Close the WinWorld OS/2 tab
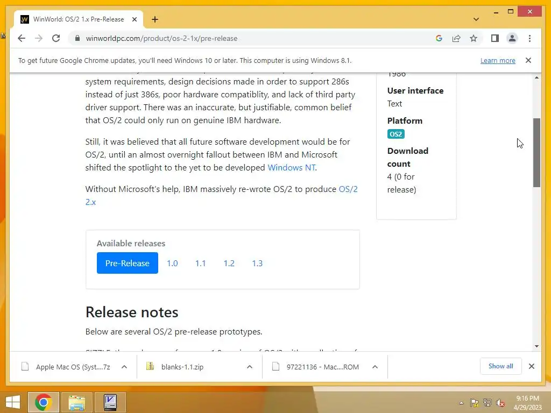This screenshot has height=413, width=551. click(x=134, y=19)
